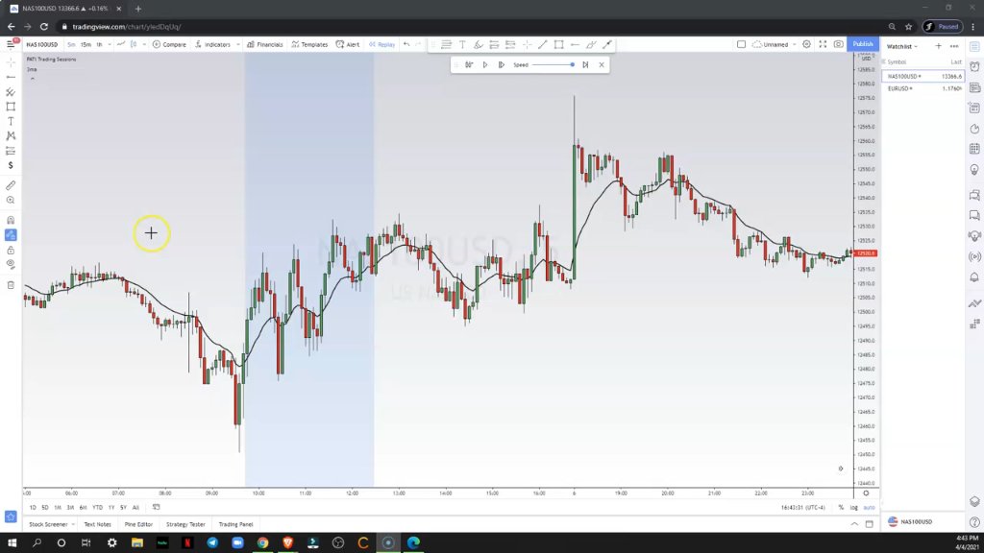The width and height of the screenshot is (984, 553).
Task: Expand the timeframe interval dropdown
Action: point(110,44)
